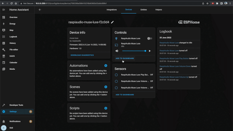Switch to the Integrations tab
The height and width of the screenshot is (131, 233).
(x=112, y=10)
